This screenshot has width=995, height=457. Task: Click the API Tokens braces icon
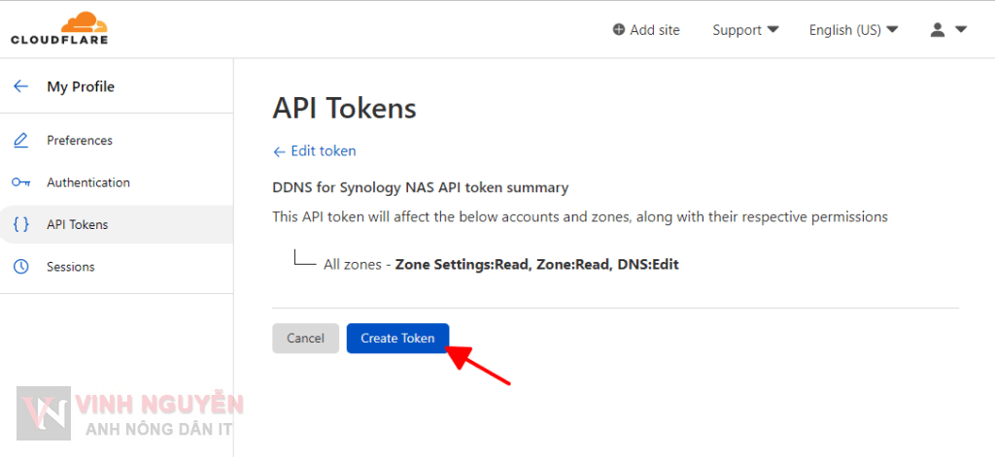[20, 224]
